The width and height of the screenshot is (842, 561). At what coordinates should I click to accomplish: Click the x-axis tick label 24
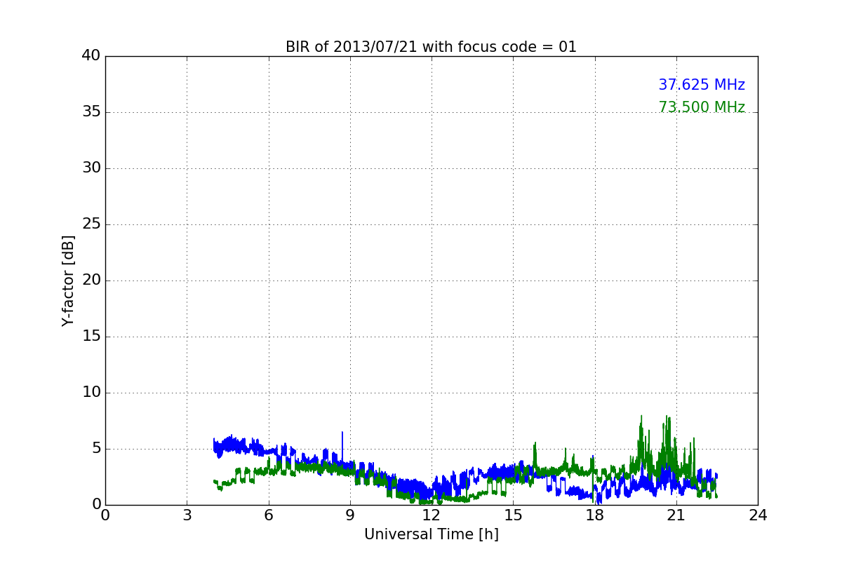(x=758, y=515)
